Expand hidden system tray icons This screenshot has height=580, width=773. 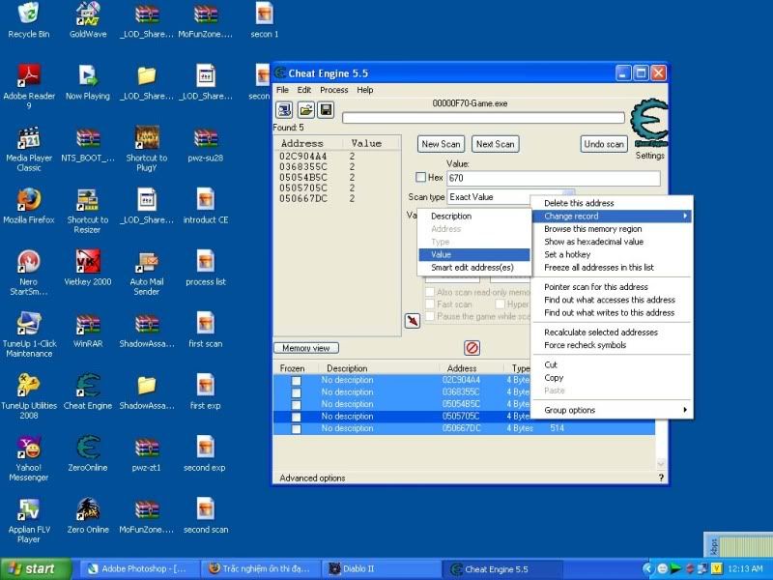[x=647, y=568]
